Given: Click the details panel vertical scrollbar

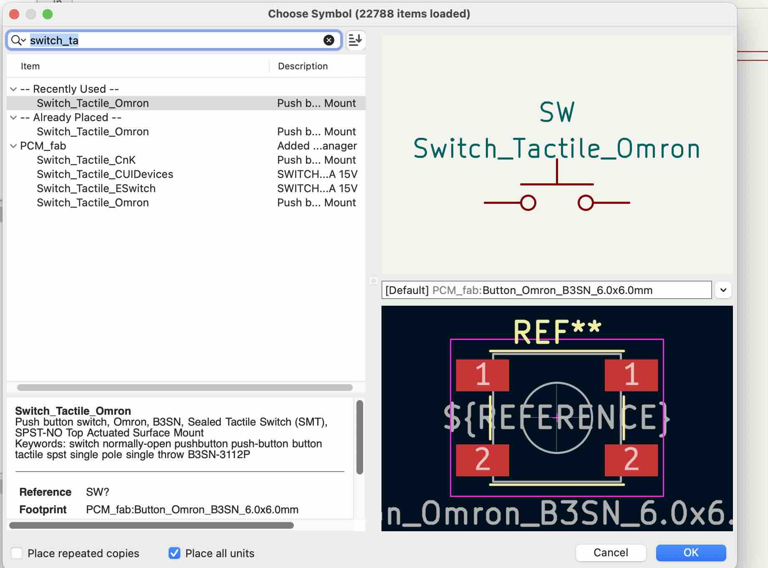Looking at the screenshot, I should click(360, 437).
